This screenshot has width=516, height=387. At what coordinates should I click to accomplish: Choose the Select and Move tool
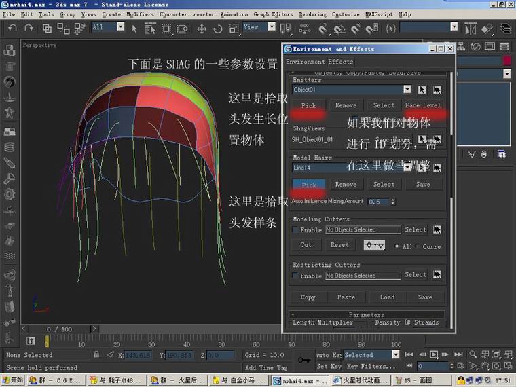[202, 29]
